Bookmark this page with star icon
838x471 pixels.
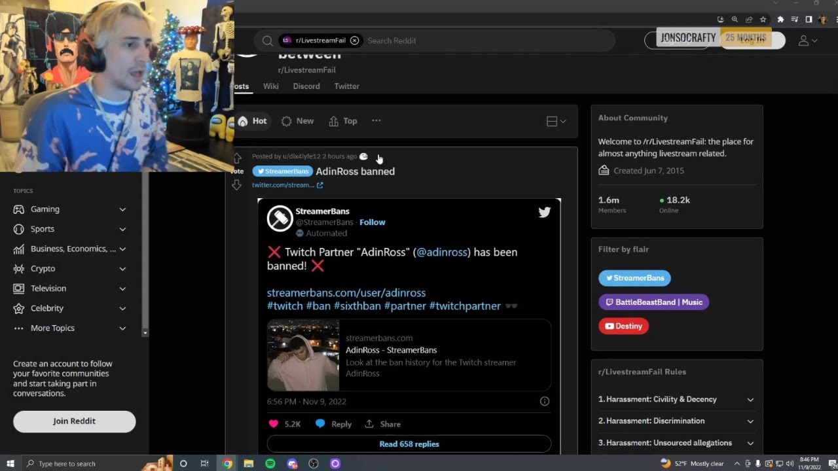[x=763, y=20]
